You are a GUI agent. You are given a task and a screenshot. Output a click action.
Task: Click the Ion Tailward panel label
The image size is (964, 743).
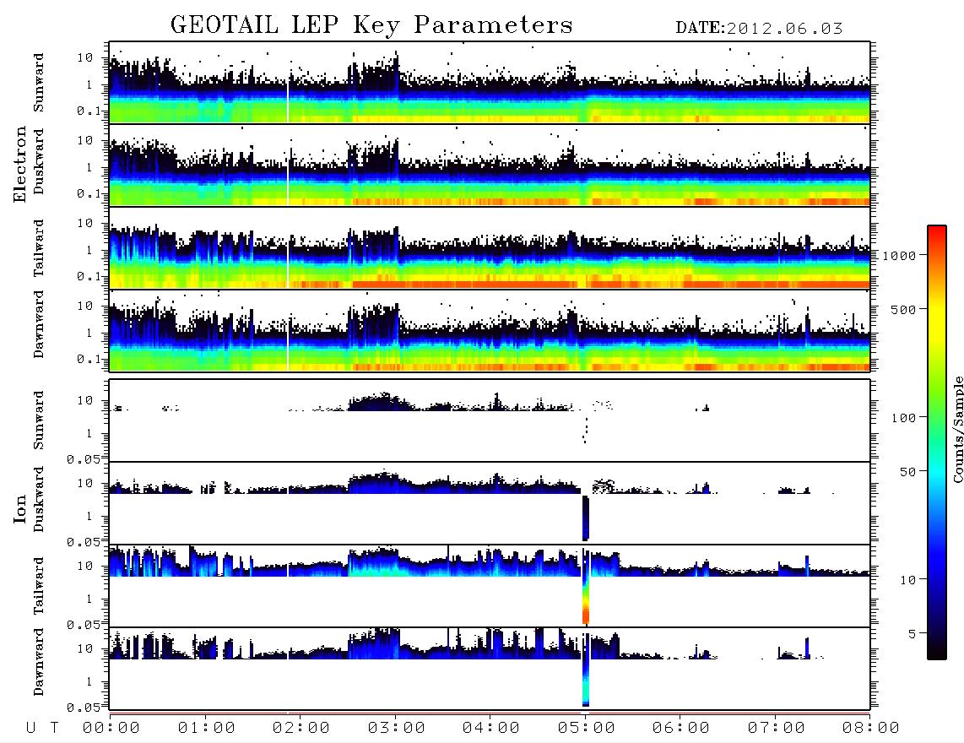(39, 586)
